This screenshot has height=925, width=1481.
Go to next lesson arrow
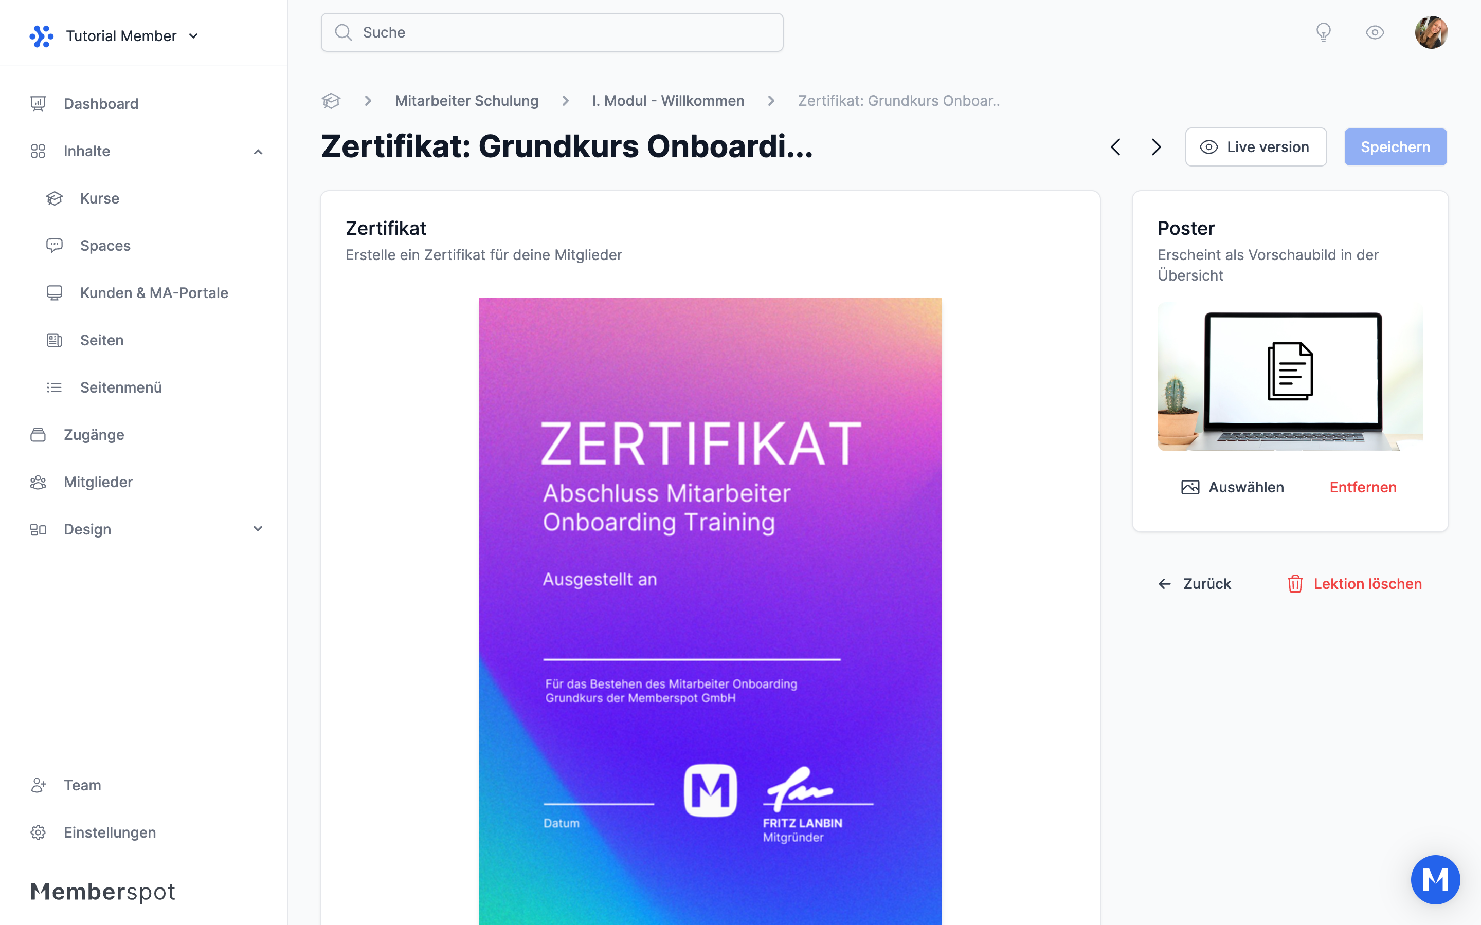[1155, 147]
